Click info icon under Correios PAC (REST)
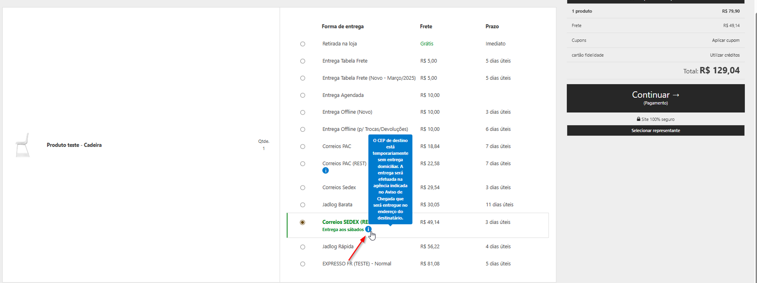This screenshot has width=757, height=283. [326, 171]
